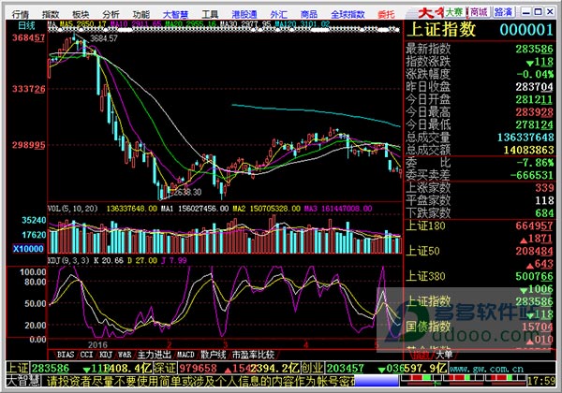Click the X10000 volume scale label
The width and height of the screenshot is (562, 393).
coord(28,248)
